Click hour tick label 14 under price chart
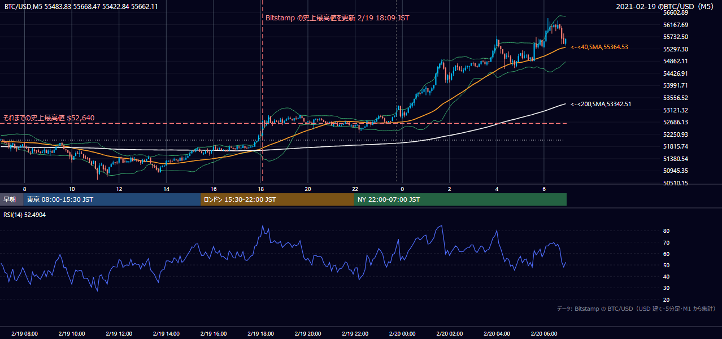 [166, 189]
